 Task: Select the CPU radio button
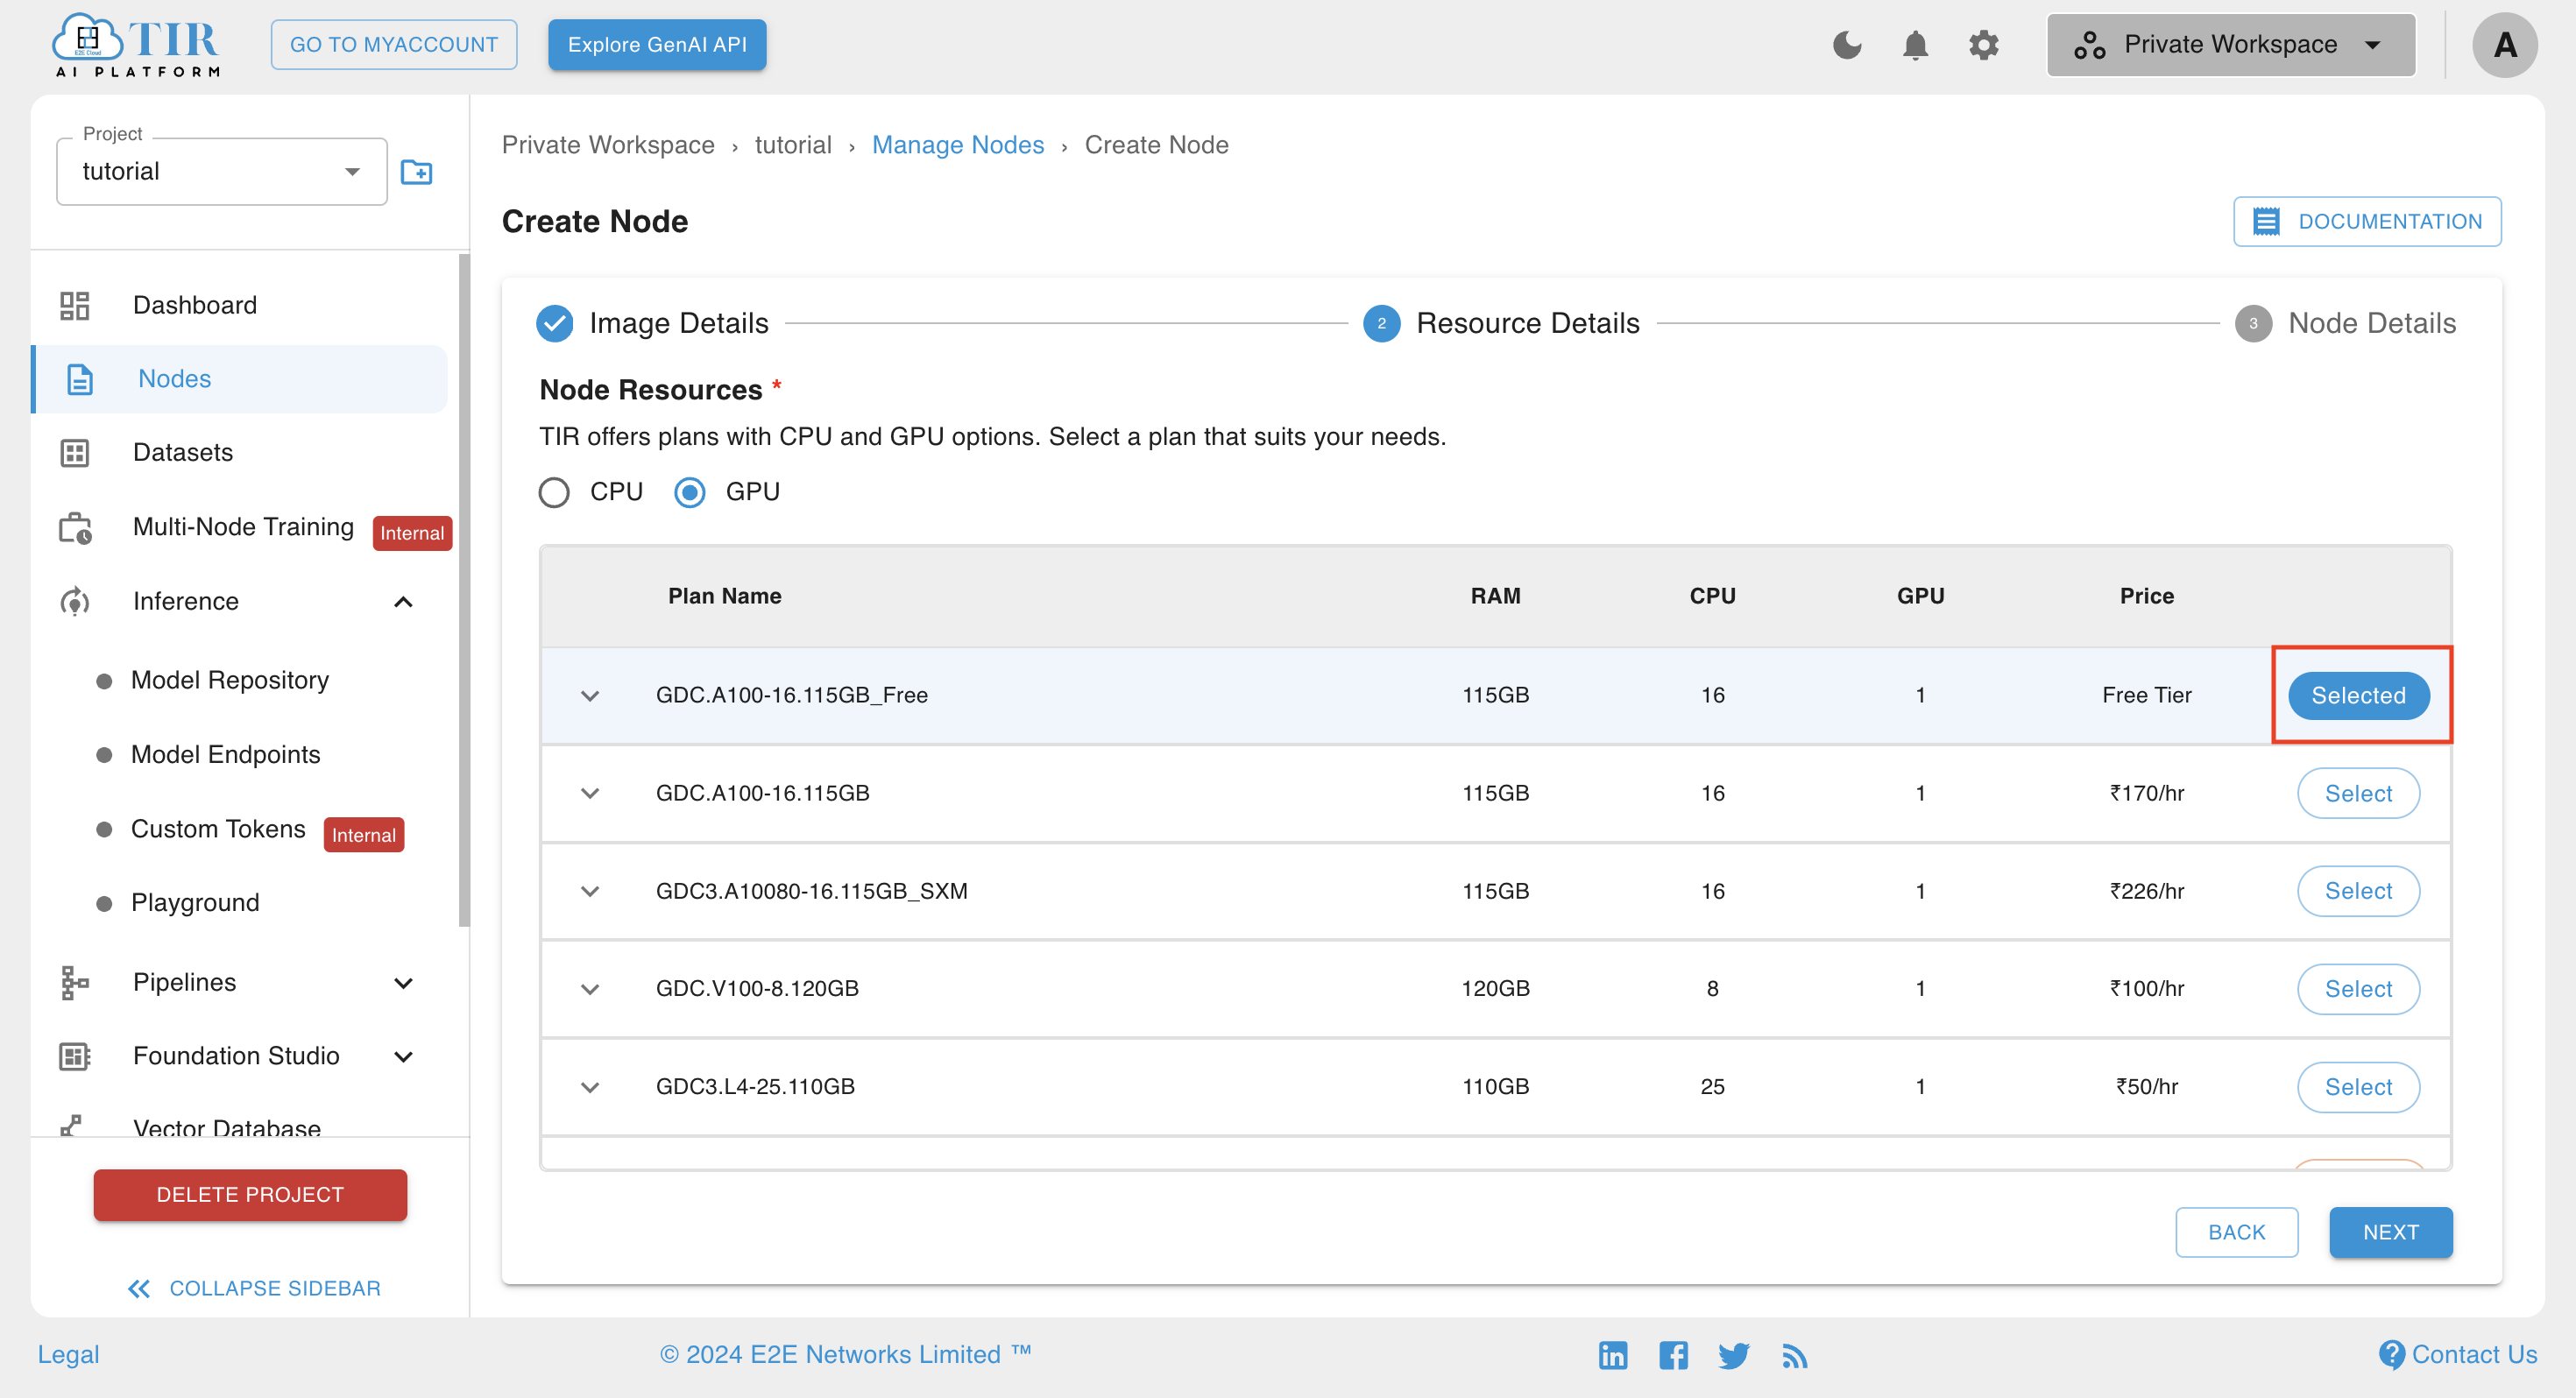tap(555, 492)
